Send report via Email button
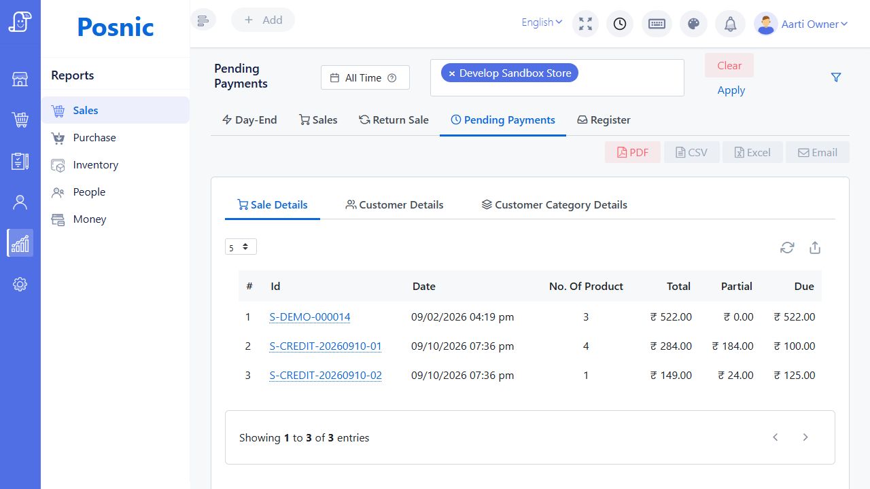Viewport: 870px width, 489px height. [x=818, y=152]
